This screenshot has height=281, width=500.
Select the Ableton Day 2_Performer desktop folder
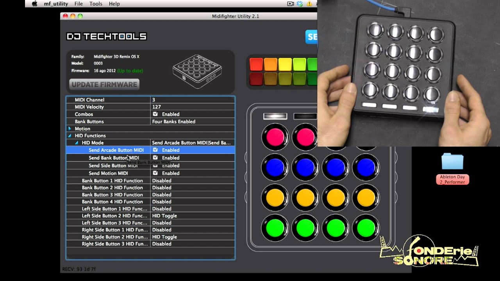452,169
